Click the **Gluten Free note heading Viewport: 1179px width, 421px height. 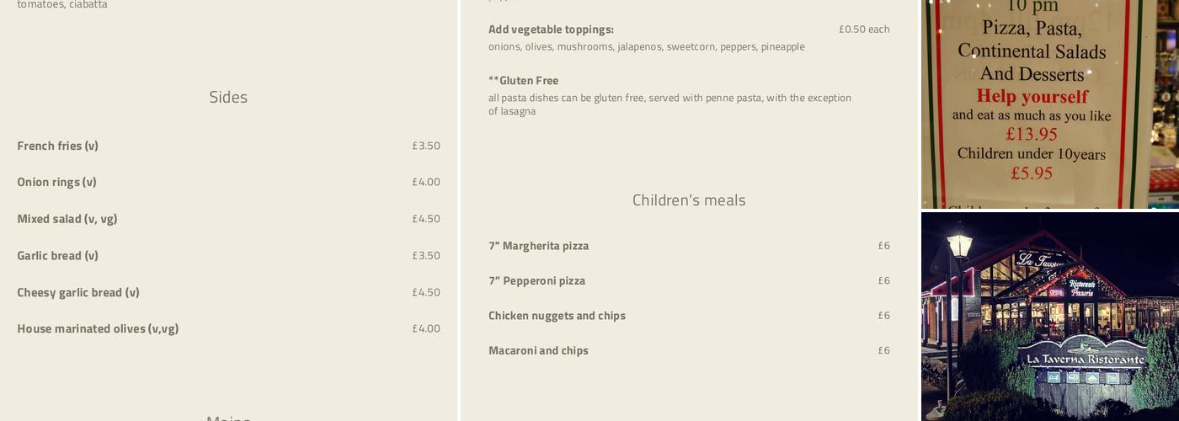(x=523, y=81)
